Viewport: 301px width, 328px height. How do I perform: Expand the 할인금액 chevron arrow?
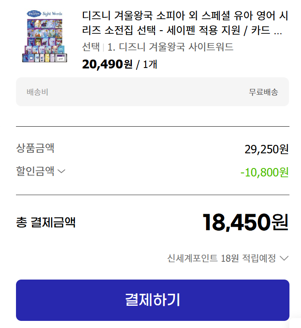click(x=62, y=172)
